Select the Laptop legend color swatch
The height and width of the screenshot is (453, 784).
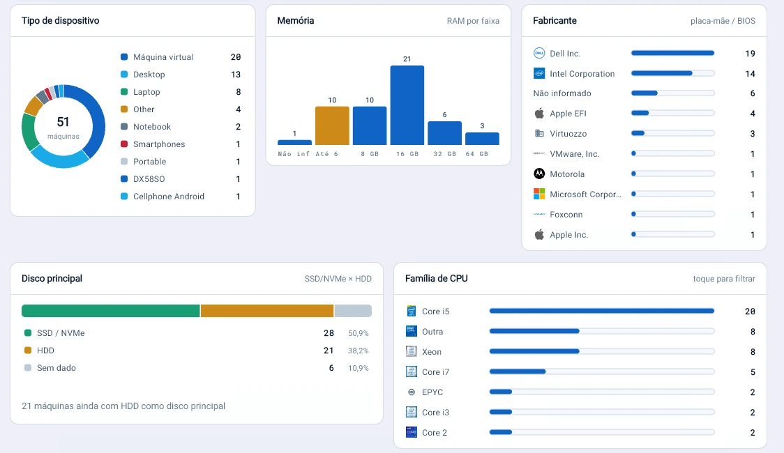tap(124, 92)
